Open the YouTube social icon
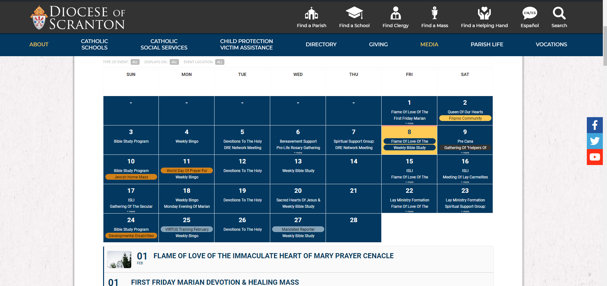Image resolution: width=607 pixels, height=286 pixels. click(595, 157)
